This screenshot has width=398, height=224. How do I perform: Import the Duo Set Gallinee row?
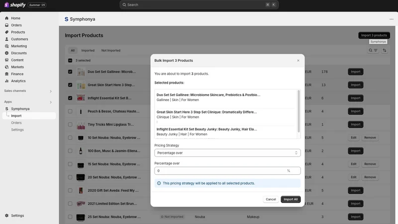click(355, 72)
